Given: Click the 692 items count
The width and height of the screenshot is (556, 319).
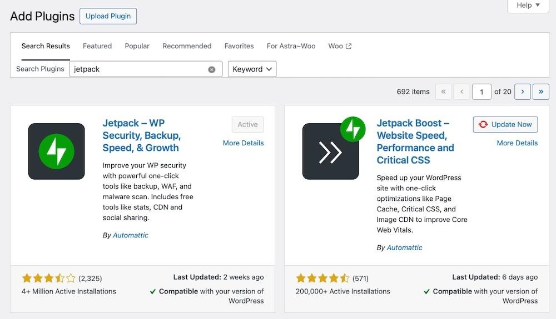Looking at the screenshot, I should point(413,92).
